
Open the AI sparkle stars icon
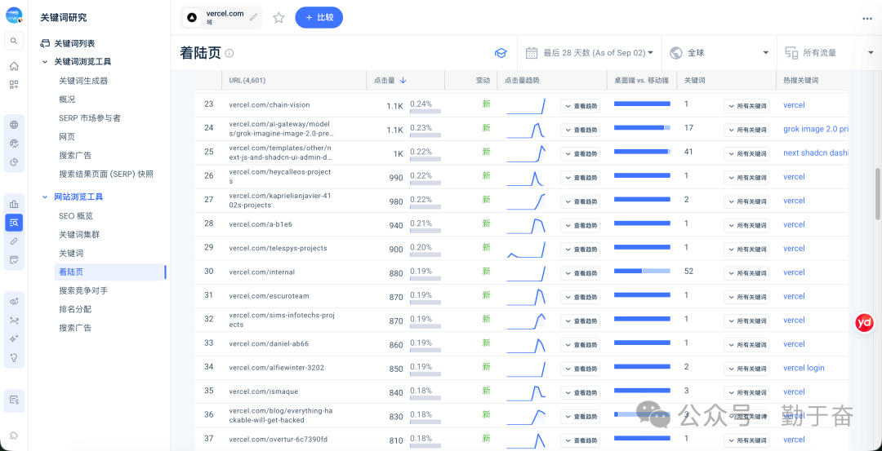[x=14, y=338]
